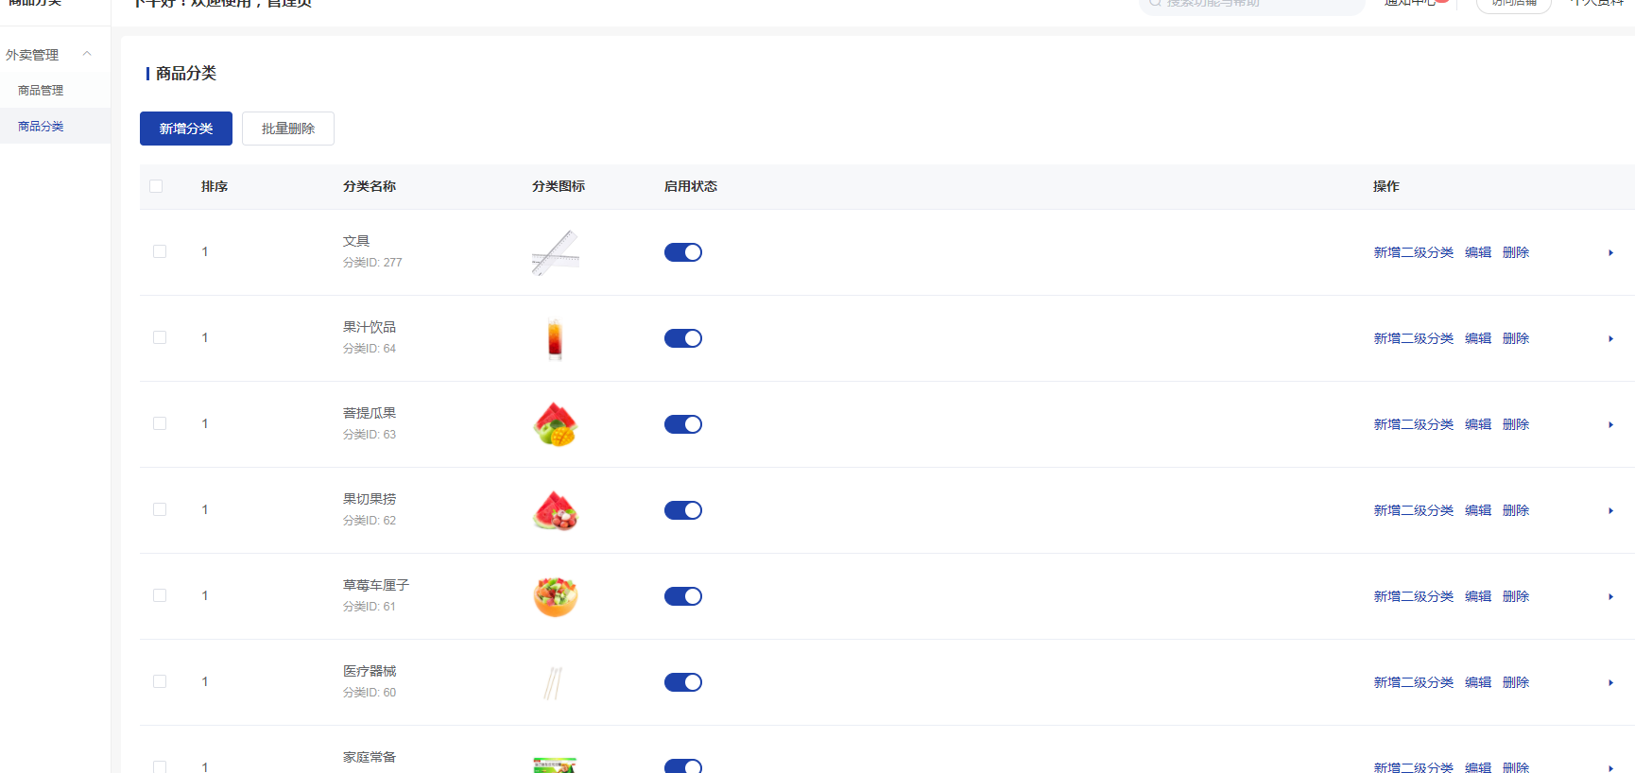This screenshot has height=773, width=1635.
Task: Open 商品管理 in the sidebar
Action: (x=41, y=91)
